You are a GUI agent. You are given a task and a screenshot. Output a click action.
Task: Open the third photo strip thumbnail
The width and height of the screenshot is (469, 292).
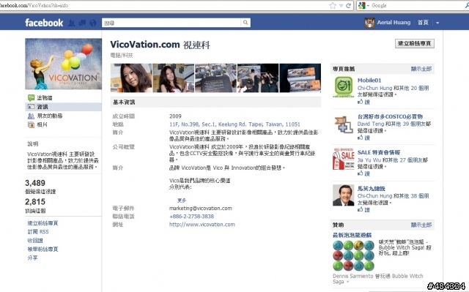pyautogui.click(x=215, y=78)
